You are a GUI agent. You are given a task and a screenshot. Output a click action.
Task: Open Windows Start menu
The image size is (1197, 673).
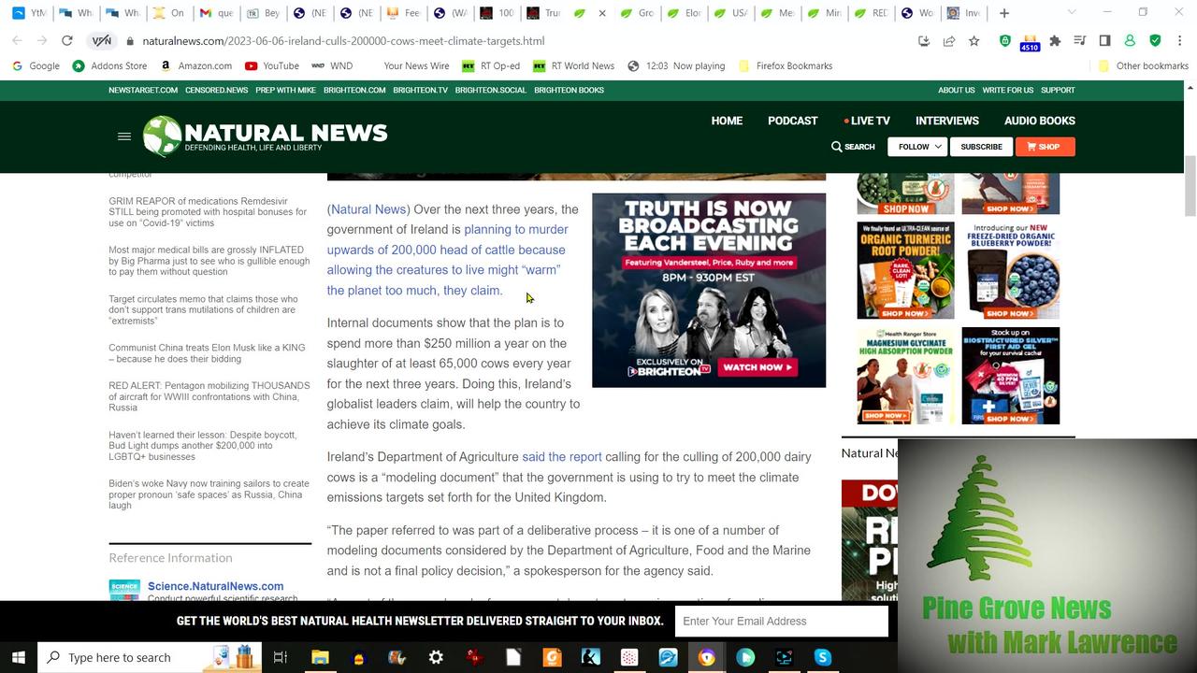coord(18,657)
